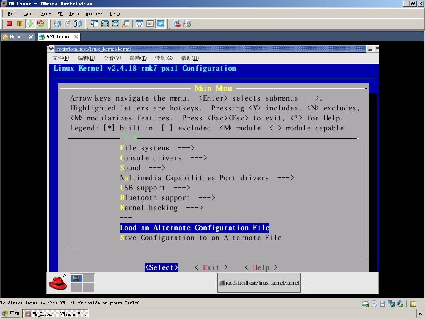Expand Console drivers submenu entry
Screen dimensions: 425x319
coord(164,158)
